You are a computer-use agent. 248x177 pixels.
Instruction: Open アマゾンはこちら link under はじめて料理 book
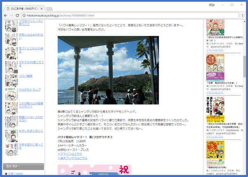tap(215, 136)
